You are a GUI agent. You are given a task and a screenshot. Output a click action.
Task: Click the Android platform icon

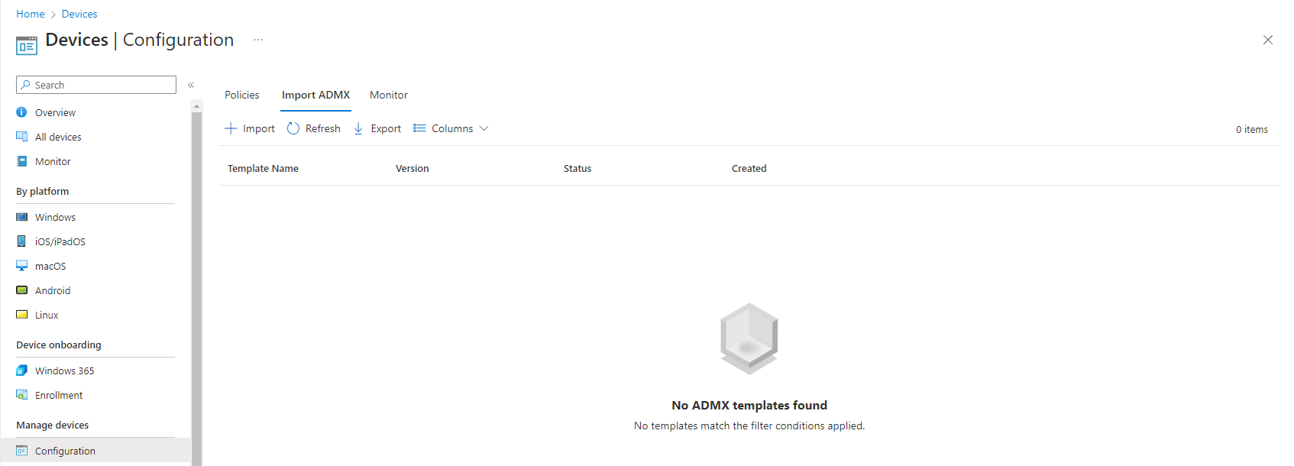click(22, 290)
